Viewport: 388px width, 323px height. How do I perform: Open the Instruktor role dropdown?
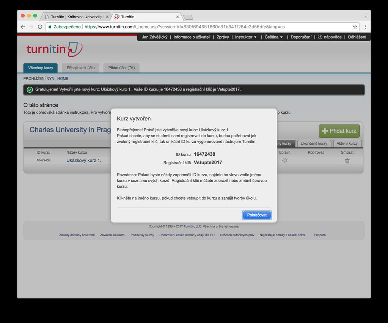[246, 37]
